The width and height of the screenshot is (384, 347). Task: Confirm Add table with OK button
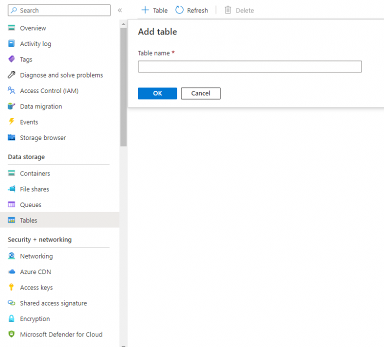click(x=157, y=93)
